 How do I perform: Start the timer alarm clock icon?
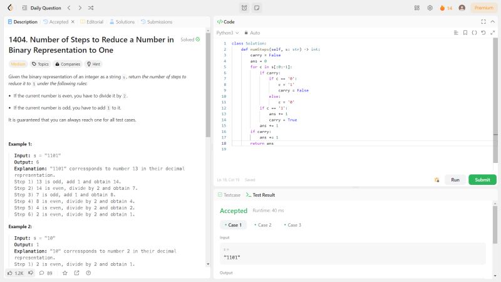click(244, 8)
